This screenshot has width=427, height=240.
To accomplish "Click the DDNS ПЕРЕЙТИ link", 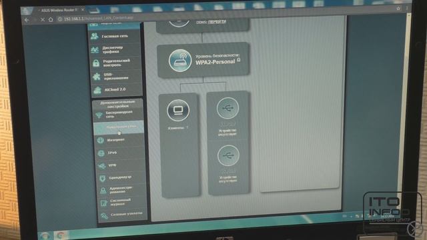I will click(217, 21).
